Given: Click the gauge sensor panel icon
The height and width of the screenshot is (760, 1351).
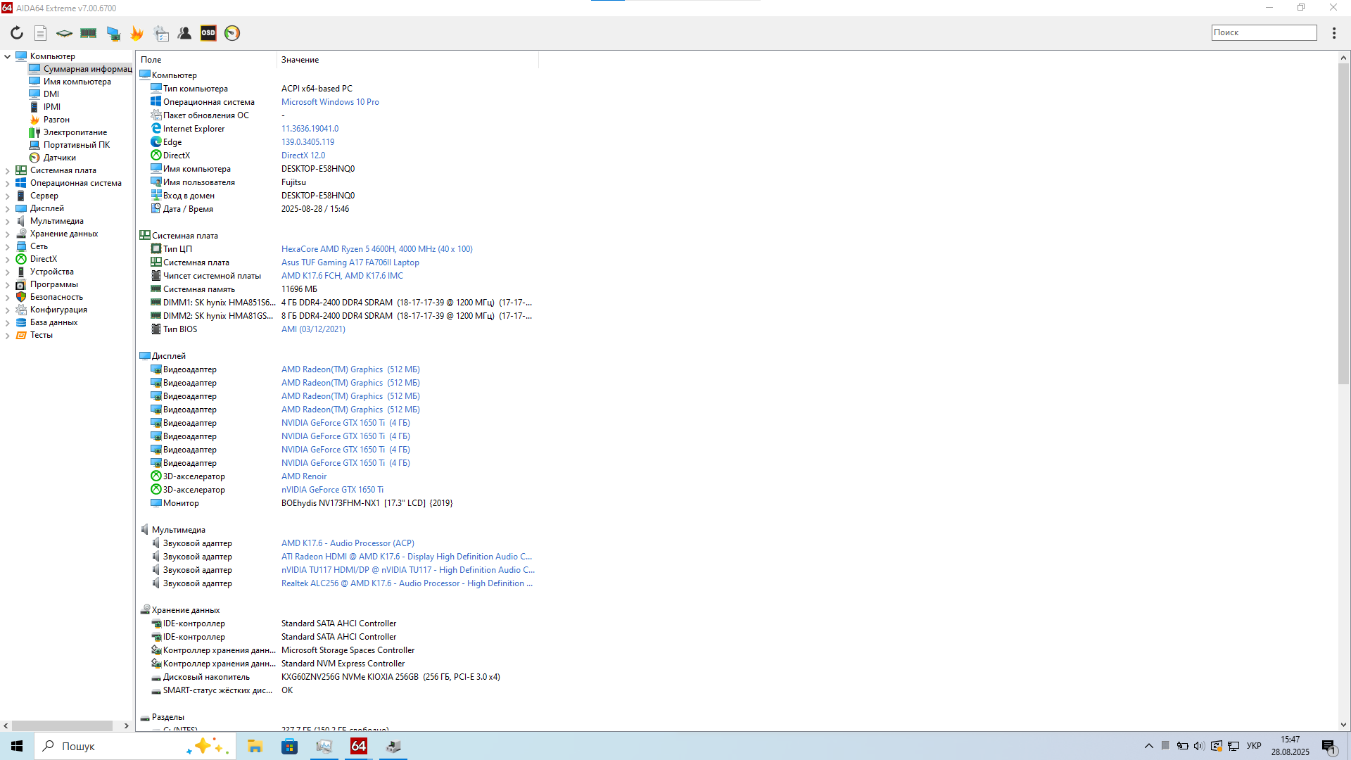Looking at the screenshot, I should tap(232, 33).
